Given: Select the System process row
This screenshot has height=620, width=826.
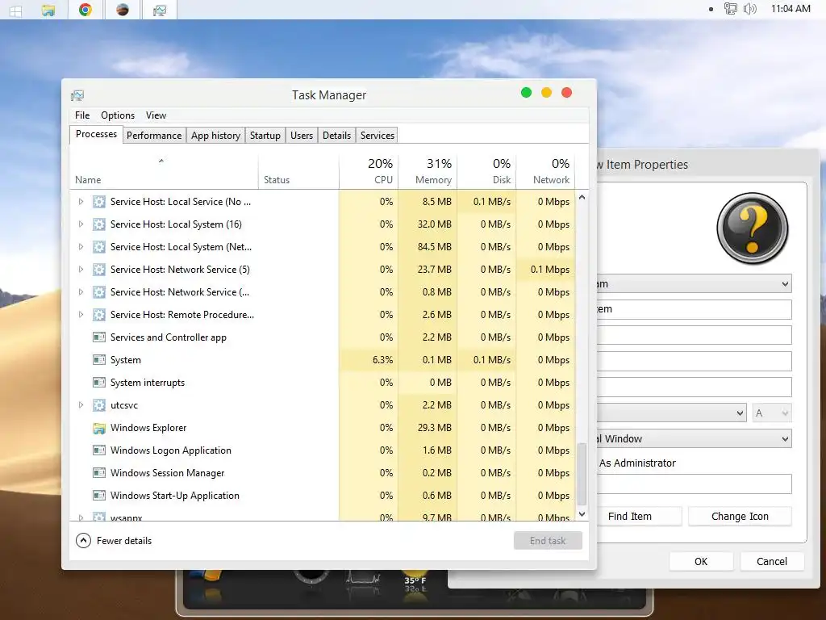Looking at the screenshot, I should pos(323,360).
